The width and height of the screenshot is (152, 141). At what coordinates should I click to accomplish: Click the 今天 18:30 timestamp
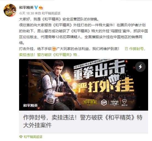26,13
